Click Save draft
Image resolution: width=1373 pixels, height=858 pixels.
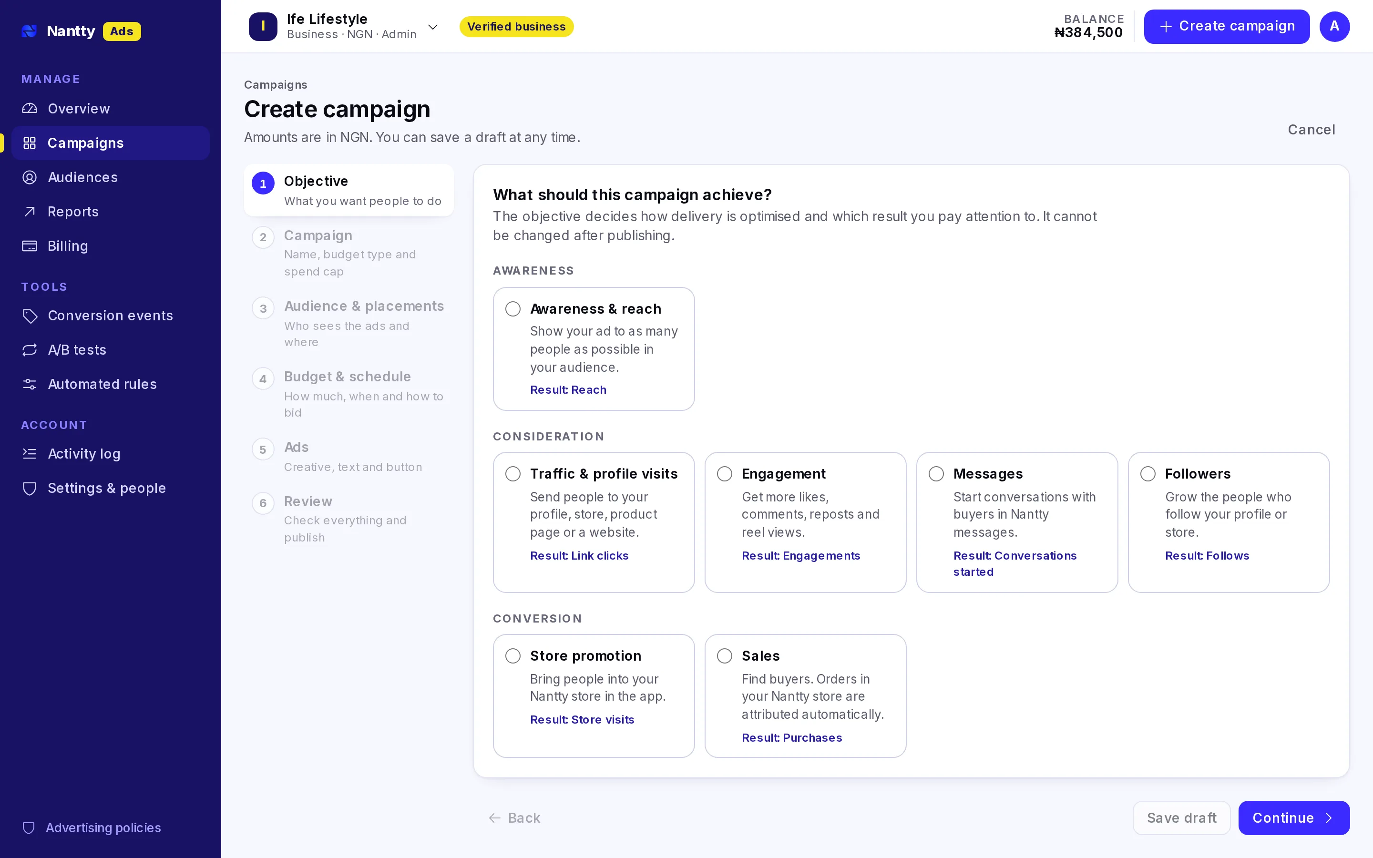point(1181,817)
